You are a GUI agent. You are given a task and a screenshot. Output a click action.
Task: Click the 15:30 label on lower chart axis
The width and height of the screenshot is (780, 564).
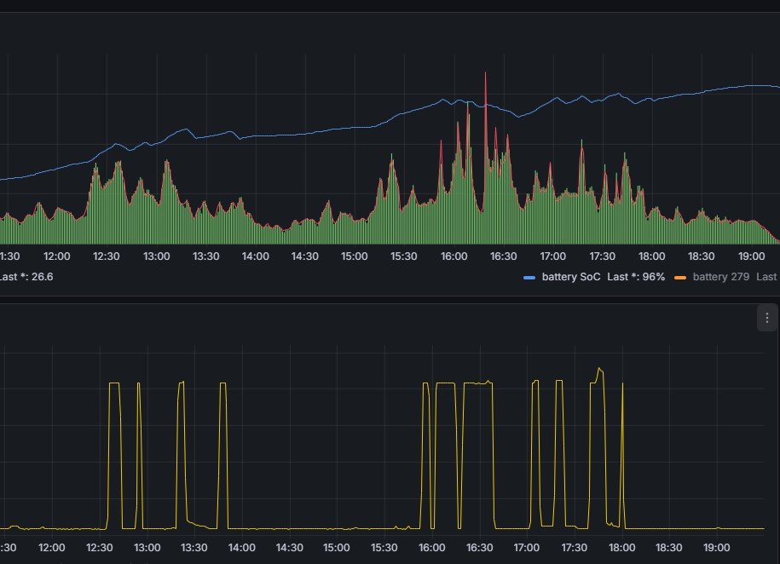coord(384,548)
